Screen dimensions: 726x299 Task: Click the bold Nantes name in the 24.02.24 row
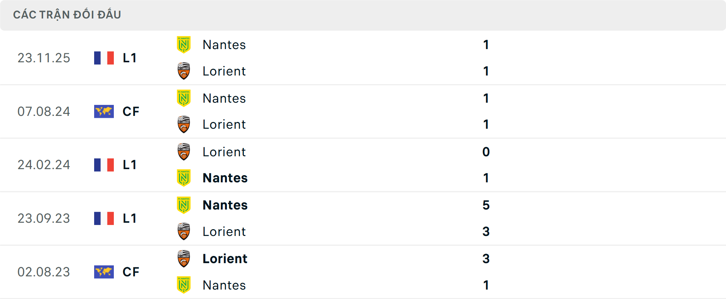(x=225, y=178)
